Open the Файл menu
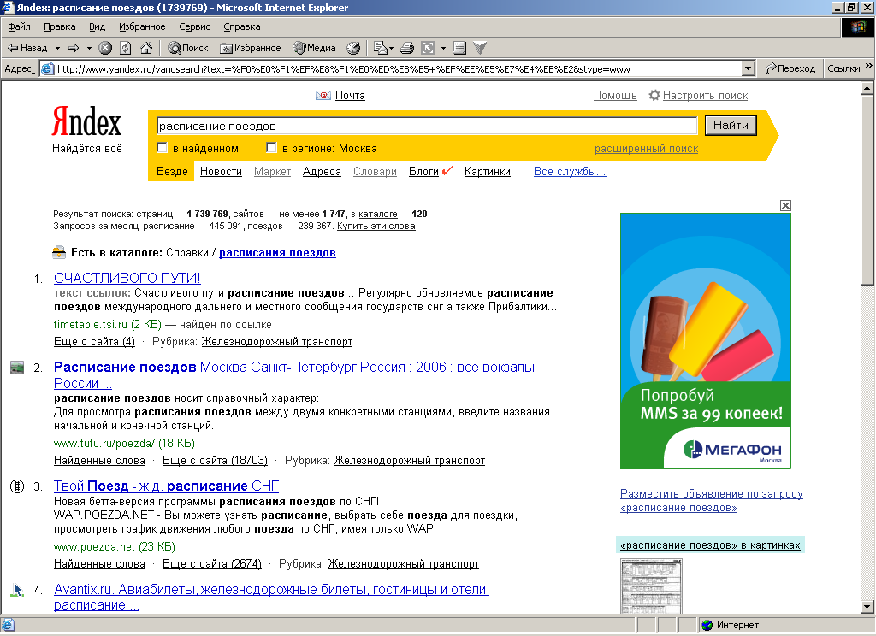The width and height of the screenshot is (876, 636). pos(19,26)
